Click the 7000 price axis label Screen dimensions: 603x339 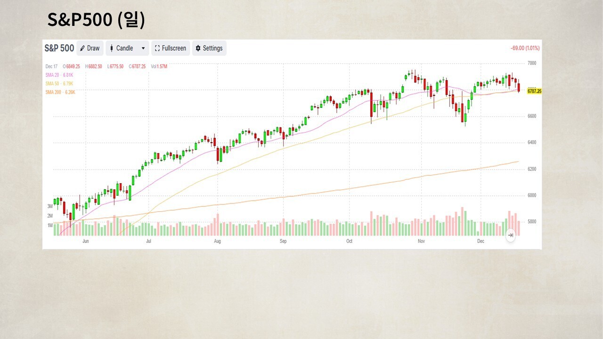pyautogui.click(x=532, y=63)
